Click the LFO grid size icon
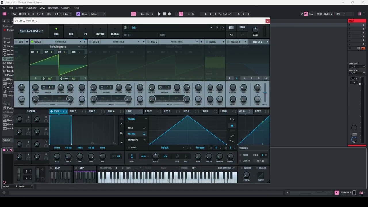This screenshot has width=368, height=207. coord(211,148)
